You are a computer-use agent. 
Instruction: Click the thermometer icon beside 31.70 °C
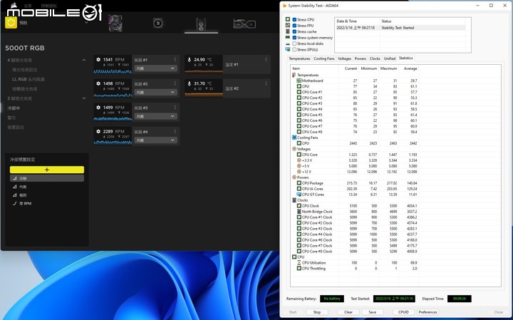(189, 83)
